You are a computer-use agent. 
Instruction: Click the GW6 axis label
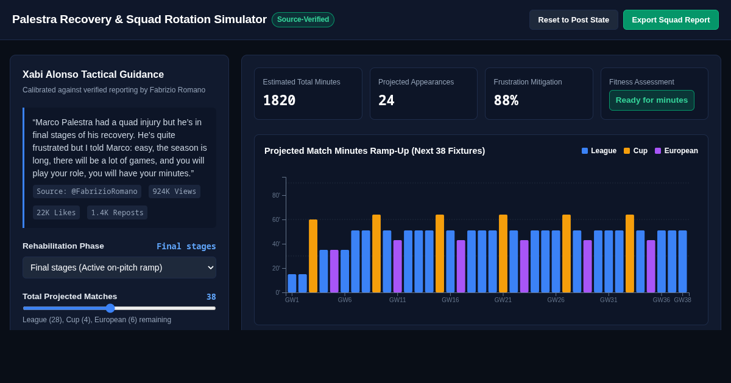[345, 300]
